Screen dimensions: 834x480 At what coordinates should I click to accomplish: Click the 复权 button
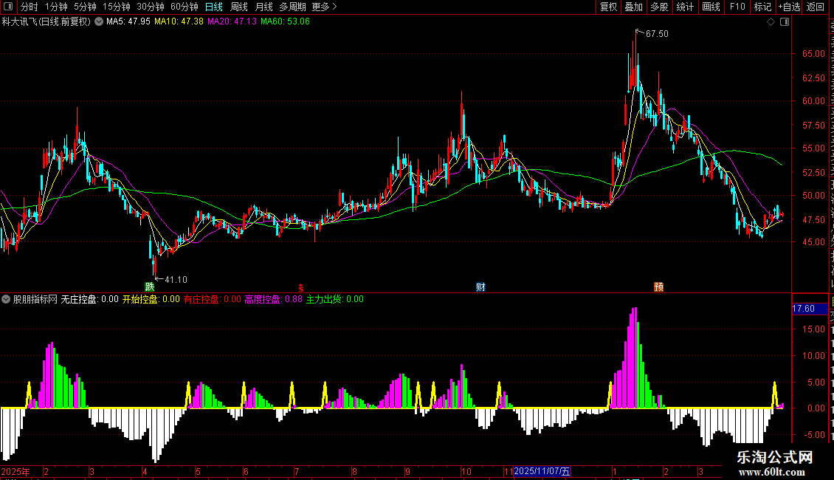click(608, 7)
